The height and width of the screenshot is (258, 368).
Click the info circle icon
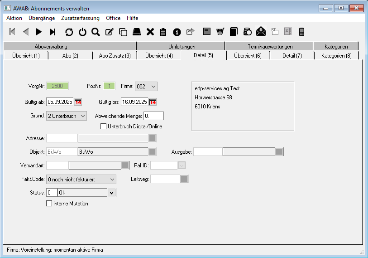pos(177,32)
